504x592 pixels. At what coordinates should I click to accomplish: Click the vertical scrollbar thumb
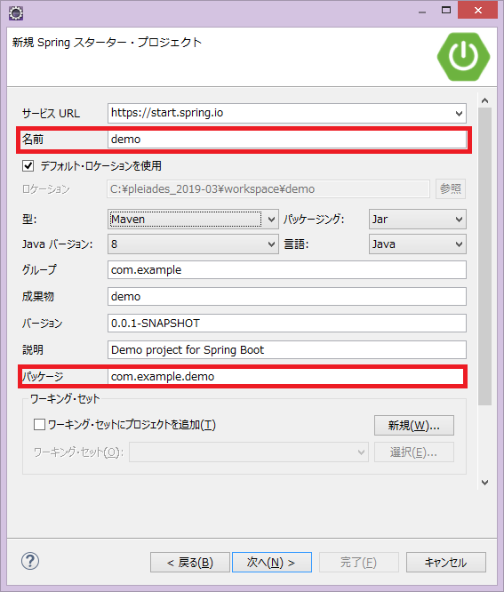(484, 257)
